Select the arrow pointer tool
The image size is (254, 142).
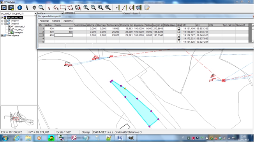[27, 8]
